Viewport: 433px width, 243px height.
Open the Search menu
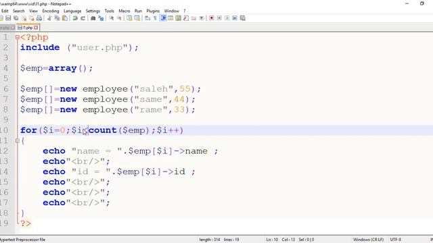[18, 11]
